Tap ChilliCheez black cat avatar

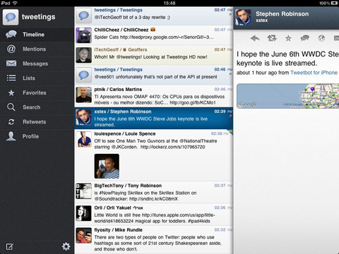(83, 35)
